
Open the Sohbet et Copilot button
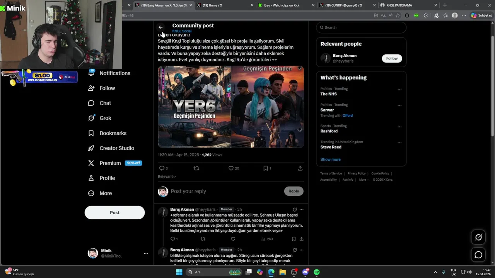click(x=481, y=15)
